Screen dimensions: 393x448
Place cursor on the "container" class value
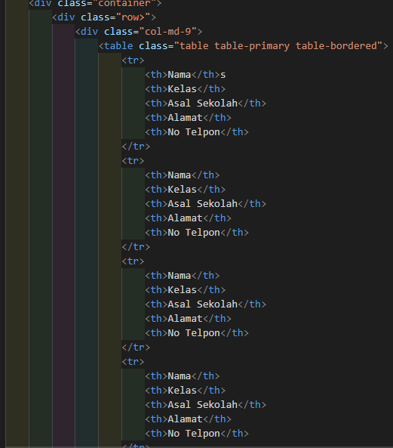(x=124, y=3)
